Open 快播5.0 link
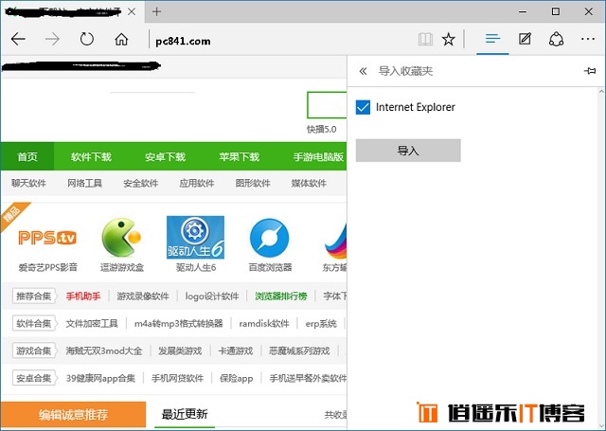606x431 pixels. point(322,129)
